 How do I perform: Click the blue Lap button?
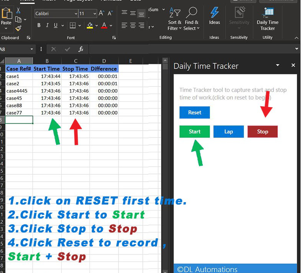click(229, 131)
